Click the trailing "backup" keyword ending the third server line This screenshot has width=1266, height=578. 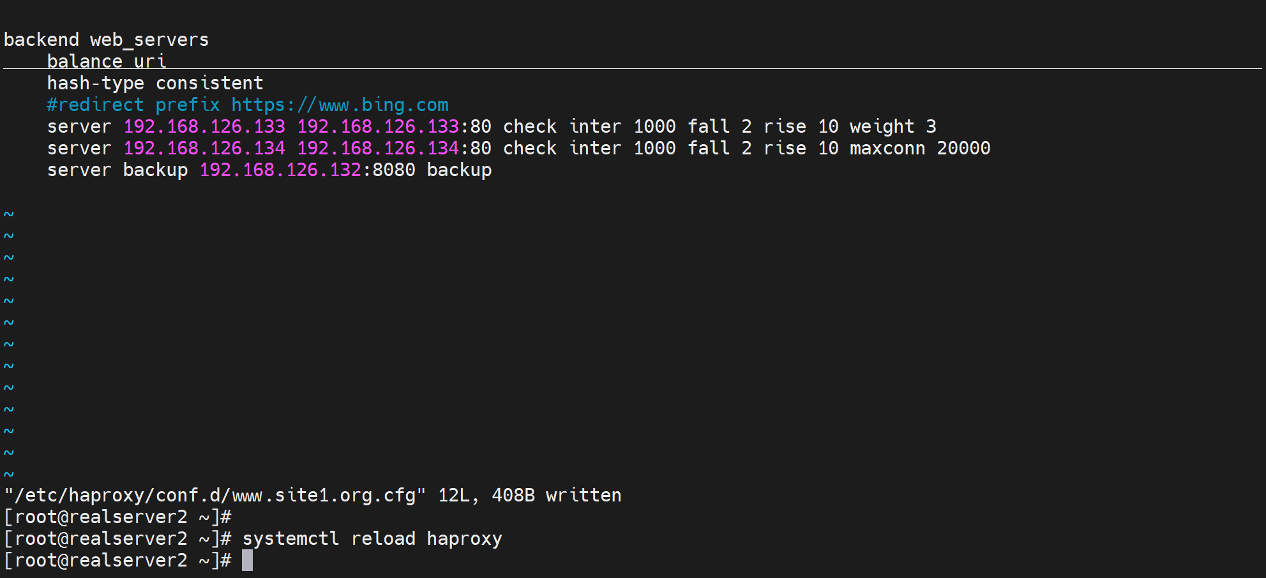coord(459,170)
